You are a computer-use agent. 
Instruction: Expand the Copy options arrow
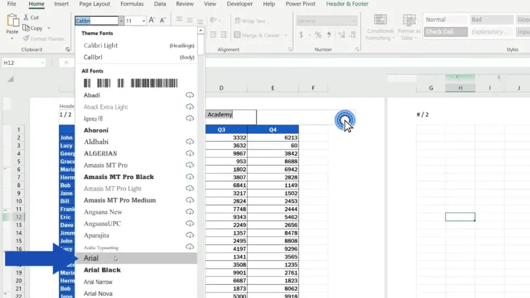(49, 28)
